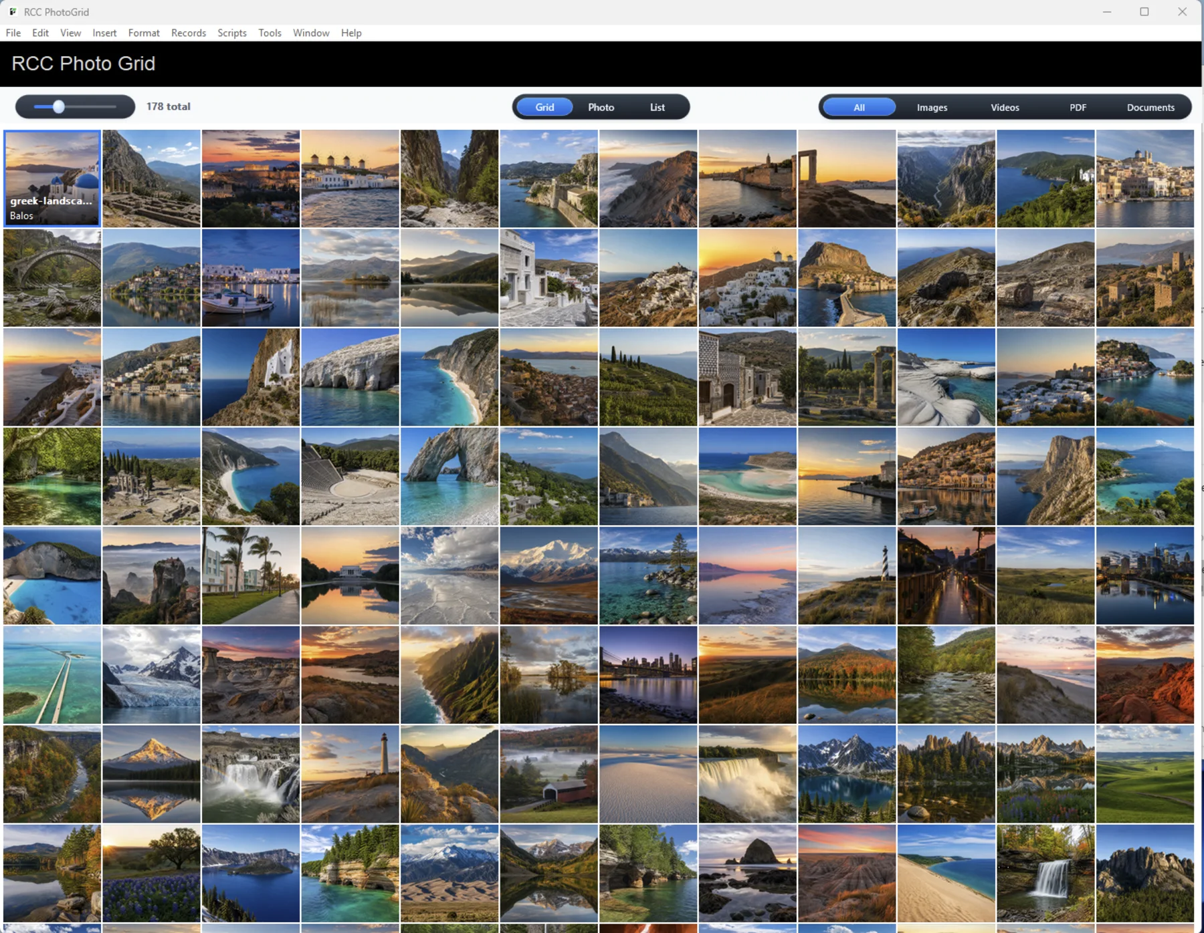Open the red covered bridge photo
Viewport: 1204px width, 933px height.
click(548, 774)
